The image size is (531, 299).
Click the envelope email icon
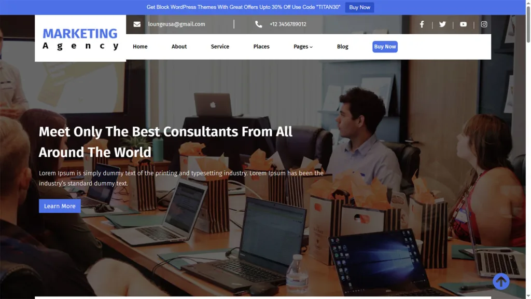[137, 24]
